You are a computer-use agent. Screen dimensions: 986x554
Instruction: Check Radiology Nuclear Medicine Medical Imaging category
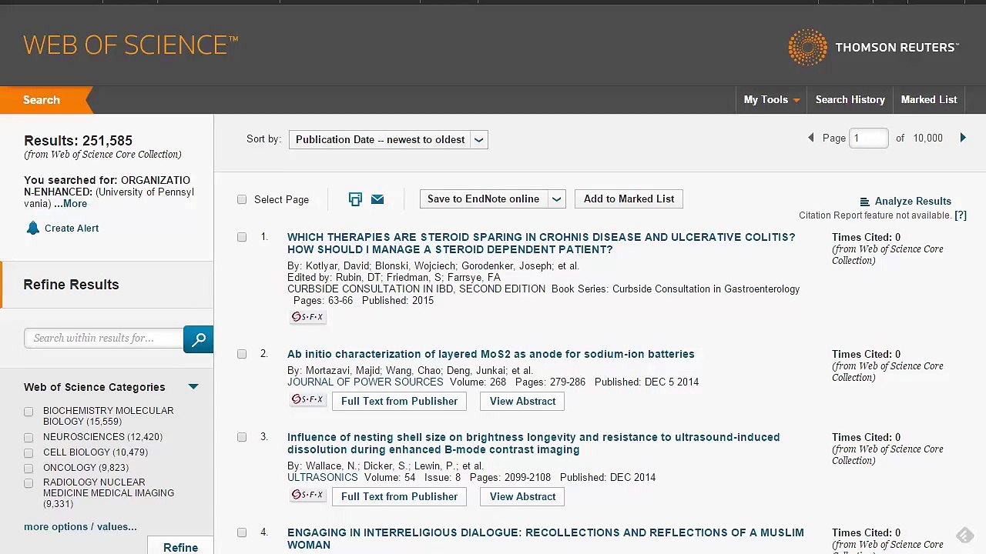pos(29,483)
